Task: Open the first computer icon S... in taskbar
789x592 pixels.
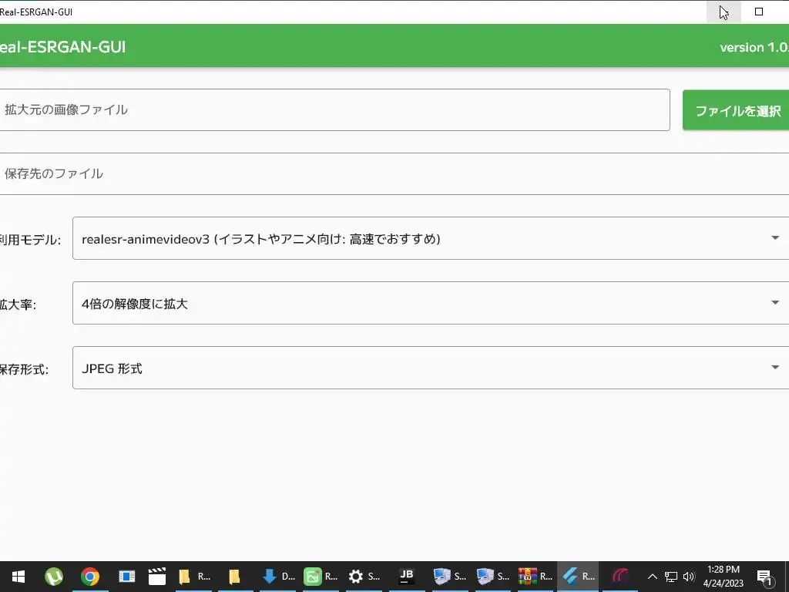Action: 450,577
